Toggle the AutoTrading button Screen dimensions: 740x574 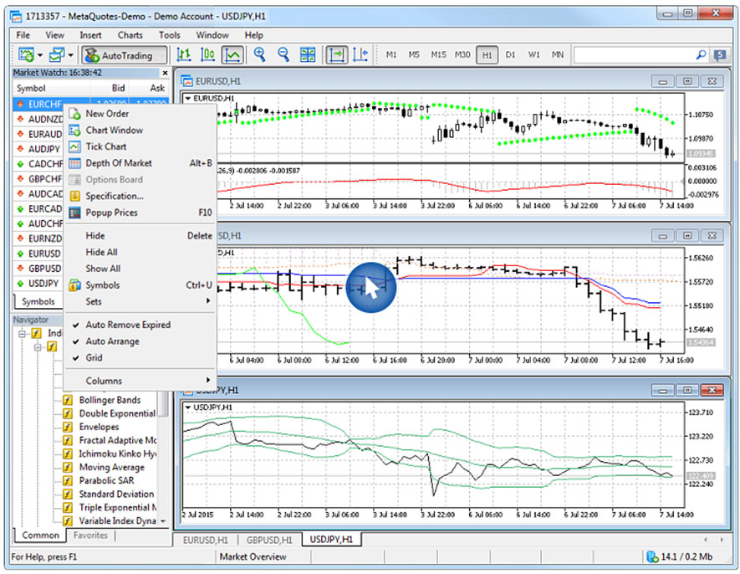click(x=124, y=55)
